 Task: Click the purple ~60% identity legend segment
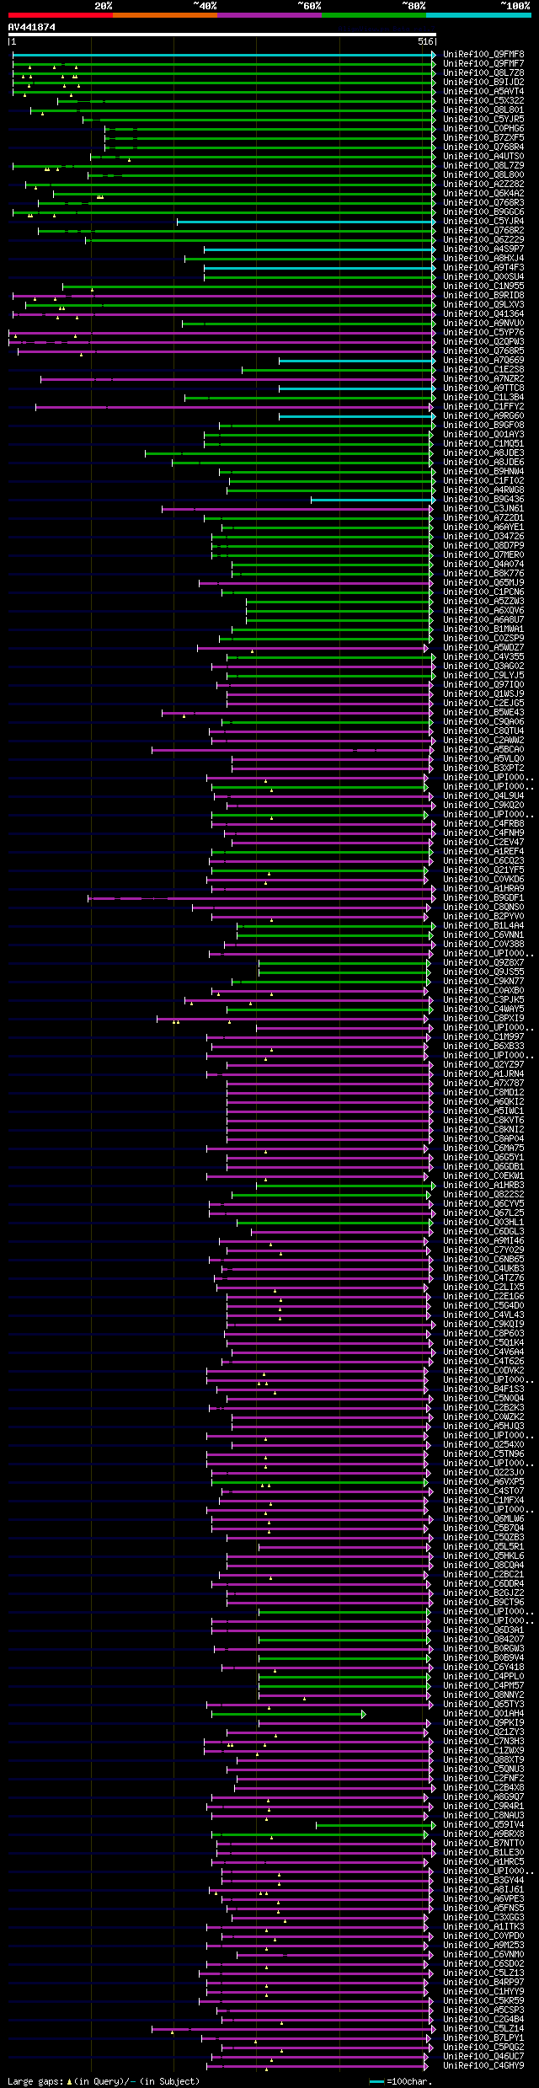point(269,15)
